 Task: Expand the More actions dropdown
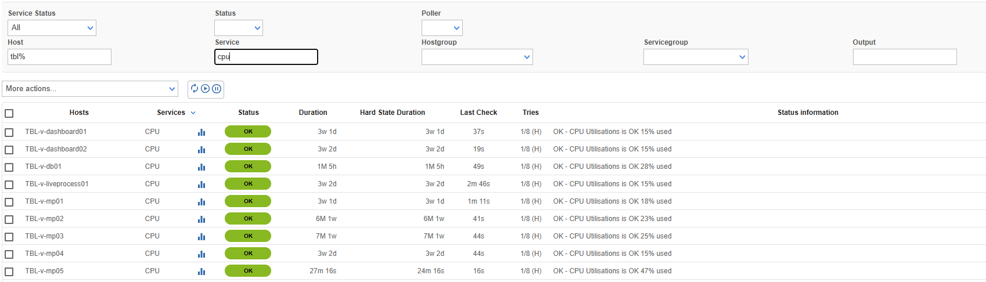tap(90, 89)
